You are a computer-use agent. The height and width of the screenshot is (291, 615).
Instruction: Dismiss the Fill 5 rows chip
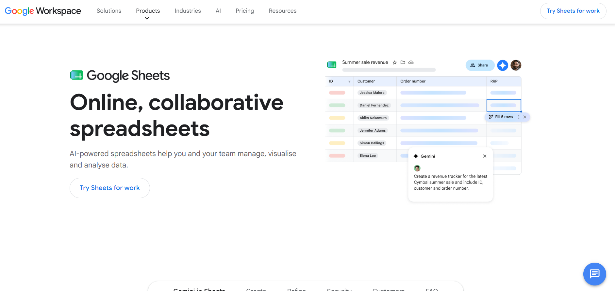pyautogui.click(x=525, y=117)
